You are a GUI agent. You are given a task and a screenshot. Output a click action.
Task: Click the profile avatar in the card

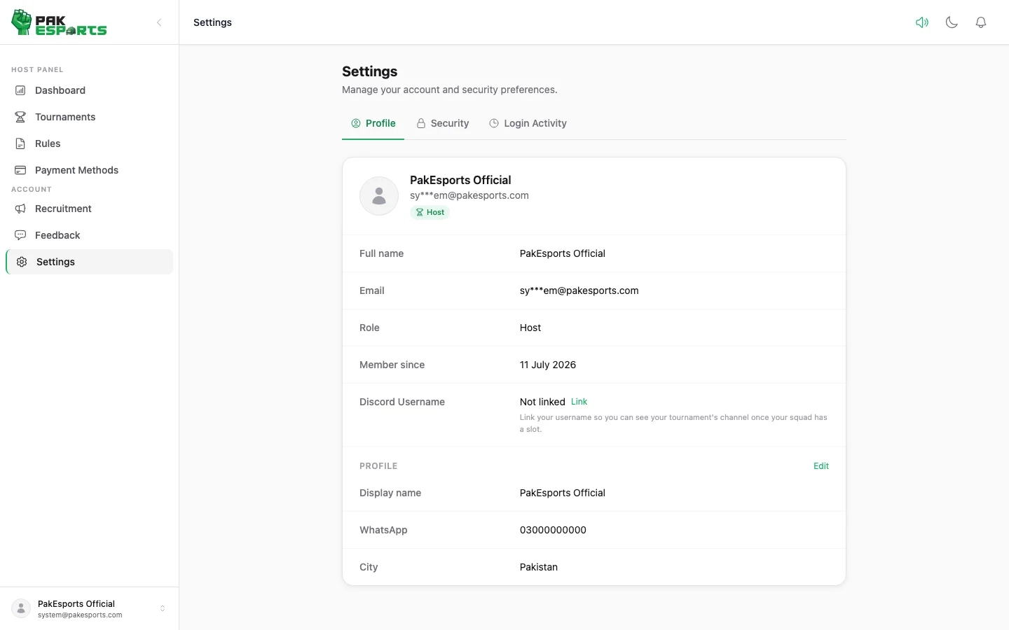(379, 196)
